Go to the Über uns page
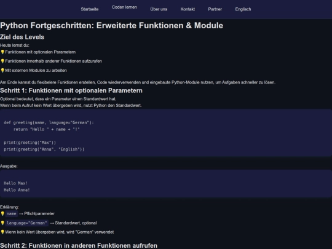The height and width of the screenshot is (249, 332). [x=159, y=9]
